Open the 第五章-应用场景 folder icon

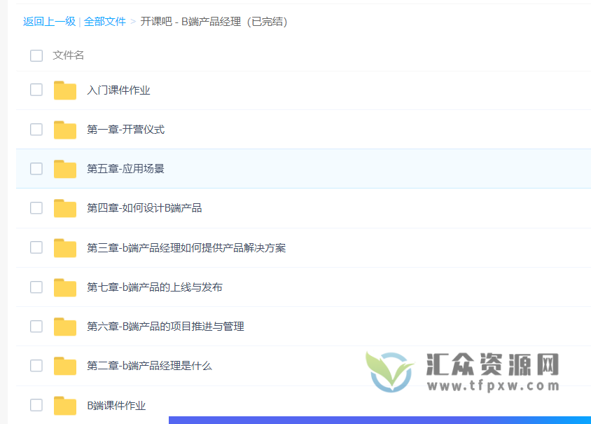point(65,168)
